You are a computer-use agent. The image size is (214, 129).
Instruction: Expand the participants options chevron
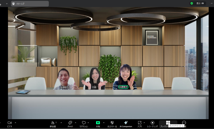61,123
